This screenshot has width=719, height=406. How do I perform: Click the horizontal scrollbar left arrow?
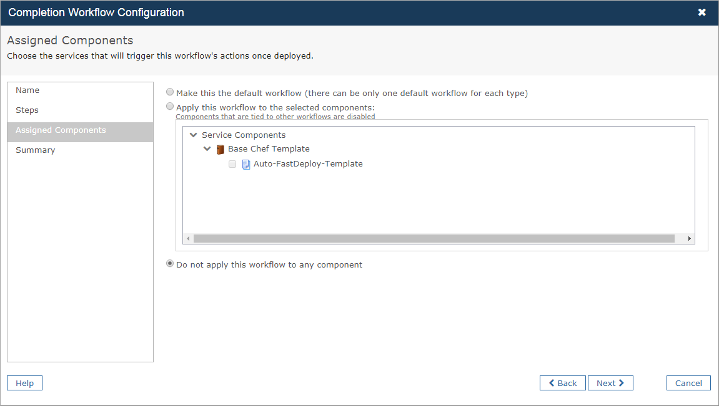click(188, 239)
